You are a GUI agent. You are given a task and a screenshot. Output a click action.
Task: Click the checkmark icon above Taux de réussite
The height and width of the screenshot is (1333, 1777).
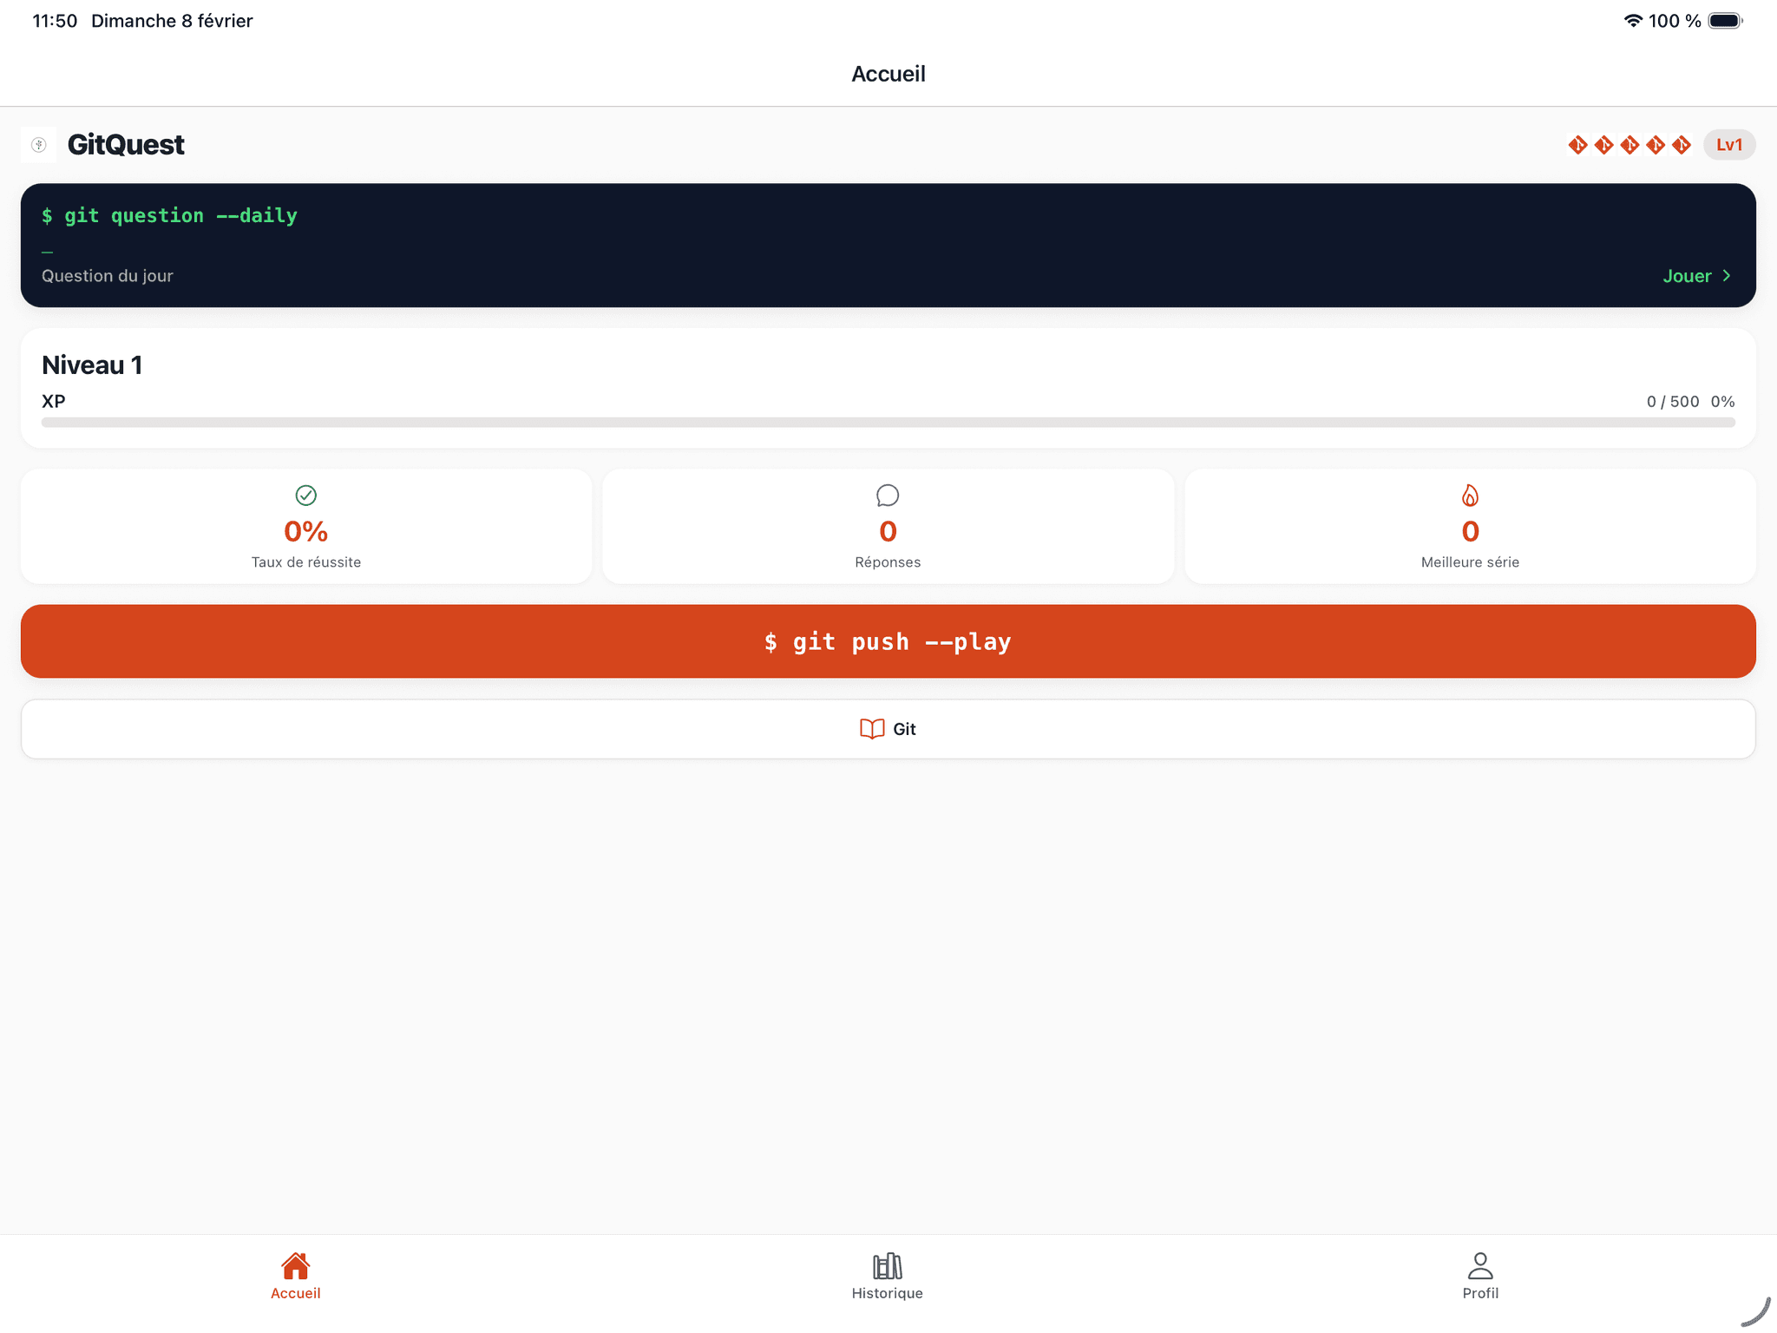(305, 496)
